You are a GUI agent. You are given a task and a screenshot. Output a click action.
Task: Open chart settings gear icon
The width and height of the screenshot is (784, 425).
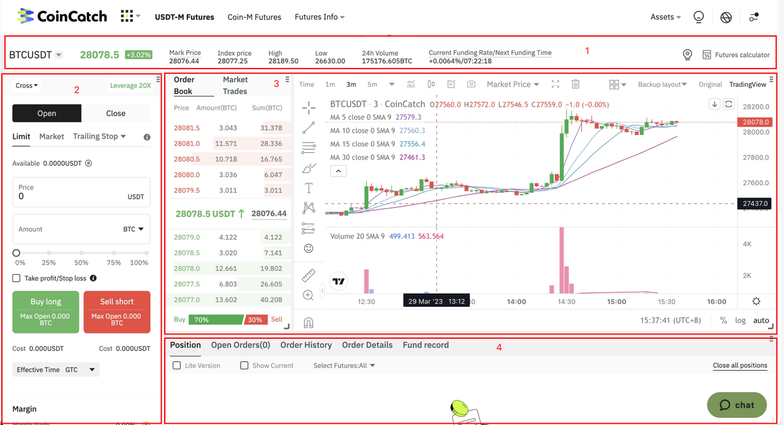[756, 301]
